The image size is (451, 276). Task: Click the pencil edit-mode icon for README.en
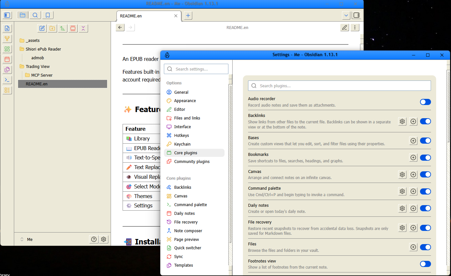345,27
